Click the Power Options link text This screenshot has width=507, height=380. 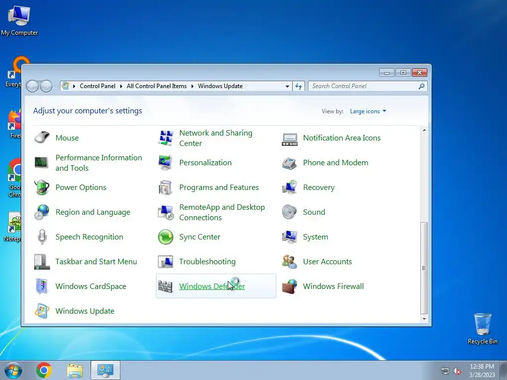(81, 188)
